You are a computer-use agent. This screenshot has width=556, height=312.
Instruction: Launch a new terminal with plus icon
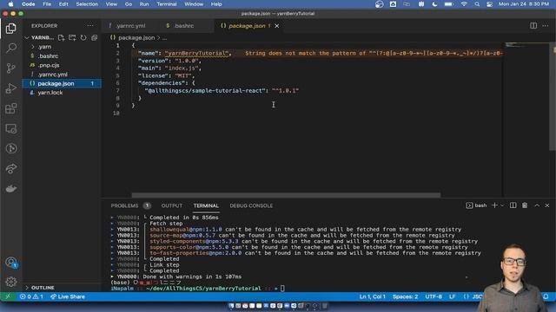(x=494, y=205)
